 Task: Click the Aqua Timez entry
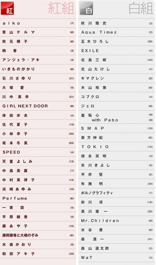(117, 32)
